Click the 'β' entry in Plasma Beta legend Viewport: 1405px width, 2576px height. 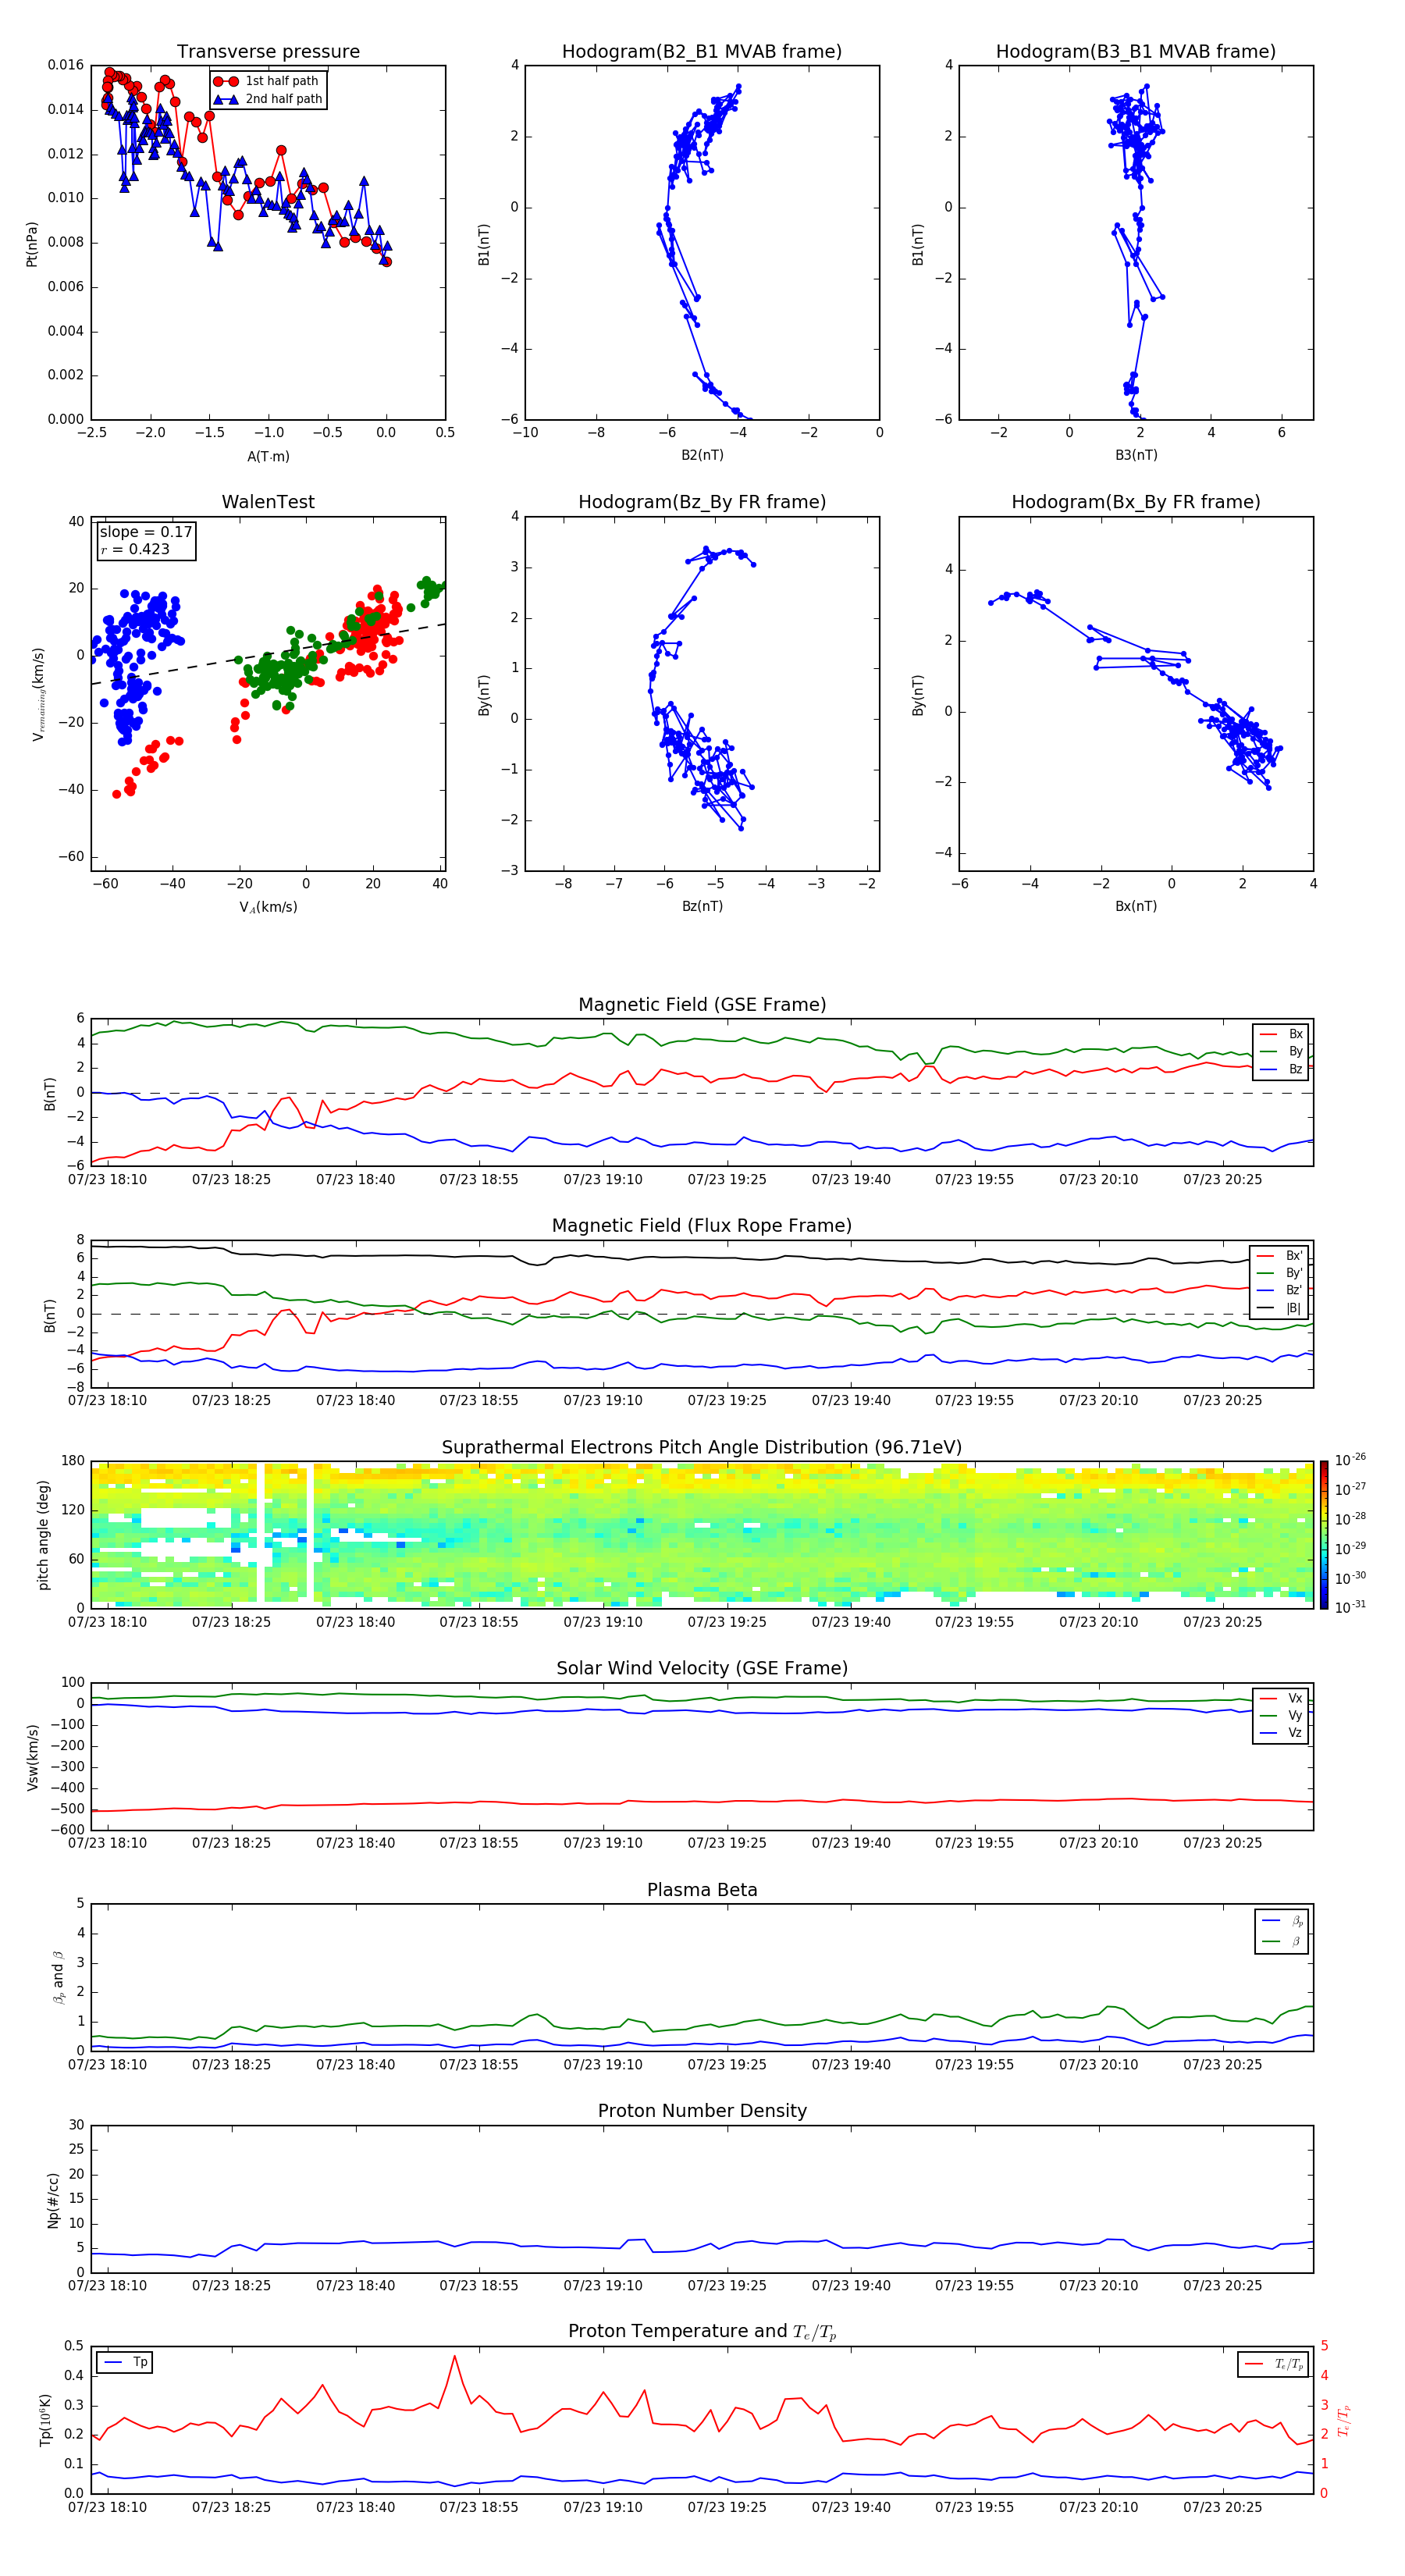point(1296,1941)
